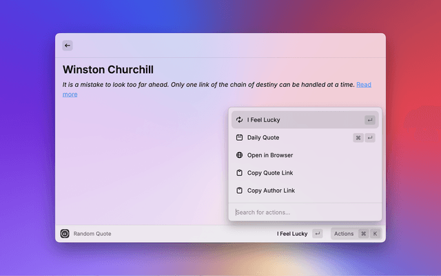This screenshot has width=441, height=276.
Task: Click the Winston Churchill heading
Action: [107, 70]
